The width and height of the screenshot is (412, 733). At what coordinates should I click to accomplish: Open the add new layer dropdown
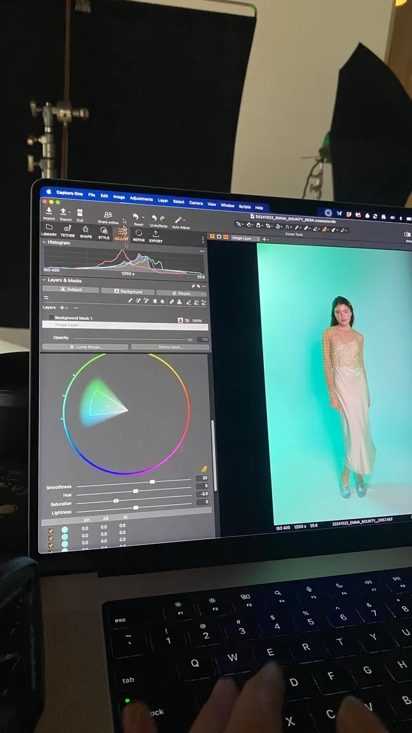(63, 308)
